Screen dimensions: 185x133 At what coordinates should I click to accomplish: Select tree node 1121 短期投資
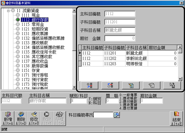35,29
